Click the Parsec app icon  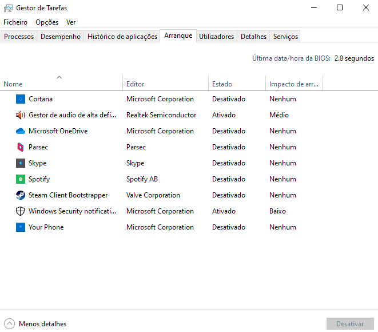pyautogui.click(x=21, y=147)
